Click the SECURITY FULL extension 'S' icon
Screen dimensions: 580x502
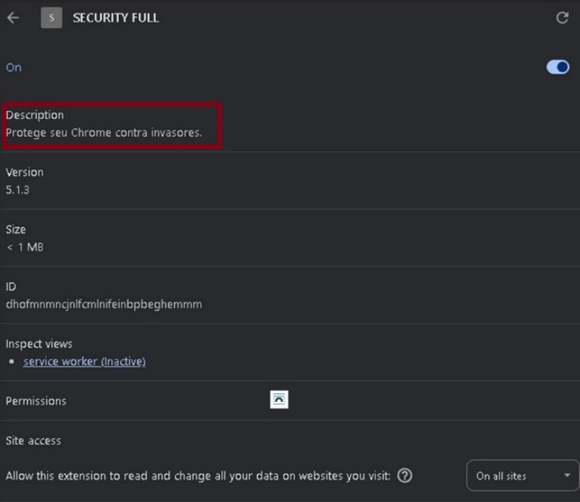[51, 18]
